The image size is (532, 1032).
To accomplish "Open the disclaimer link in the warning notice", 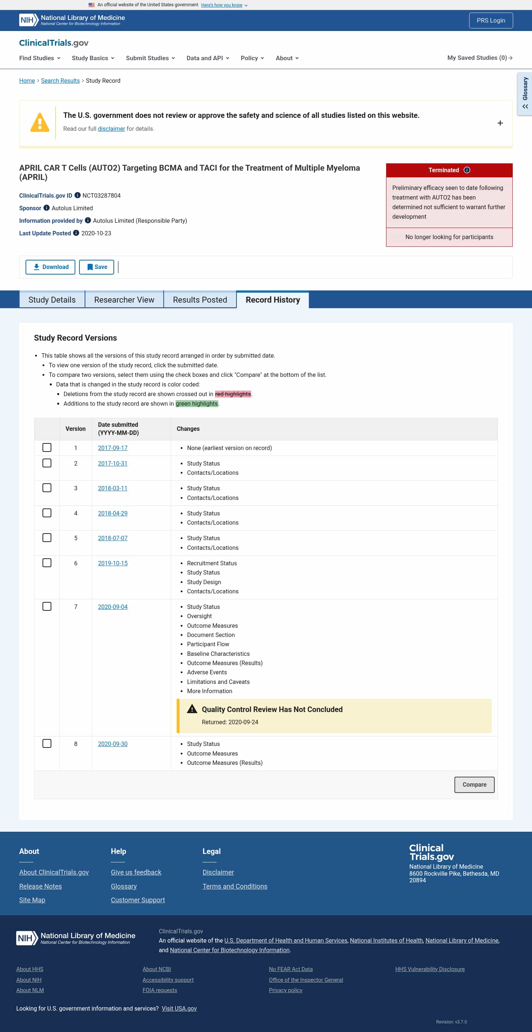I will [111, 129].
